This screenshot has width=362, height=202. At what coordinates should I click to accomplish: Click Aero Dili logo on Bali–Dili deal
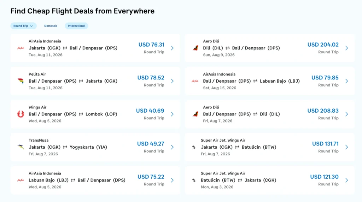(x=195, y=114)
